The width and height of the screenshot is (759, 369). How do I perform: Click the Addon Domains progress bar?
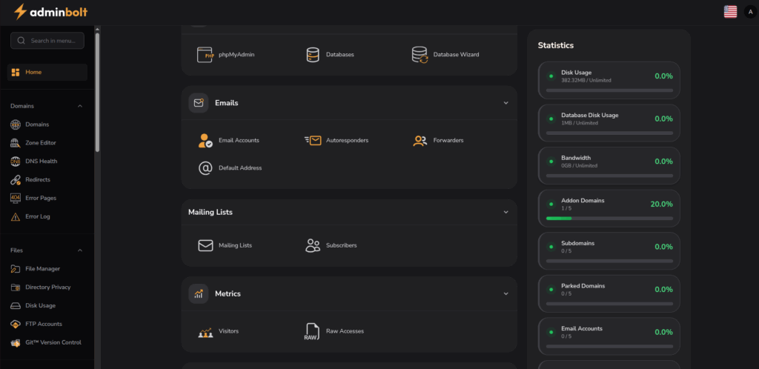point(609,218)
